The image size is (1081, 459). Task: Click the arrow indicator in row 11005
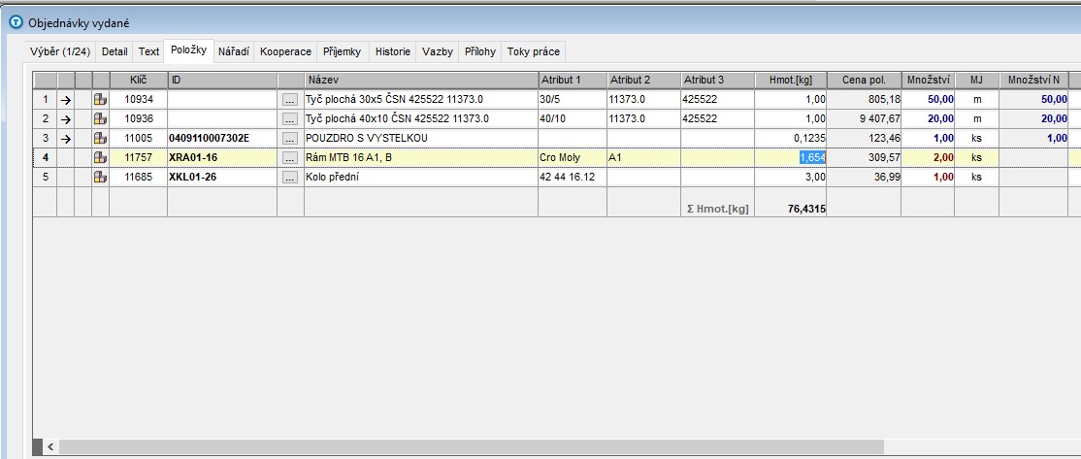coord(65,139)
